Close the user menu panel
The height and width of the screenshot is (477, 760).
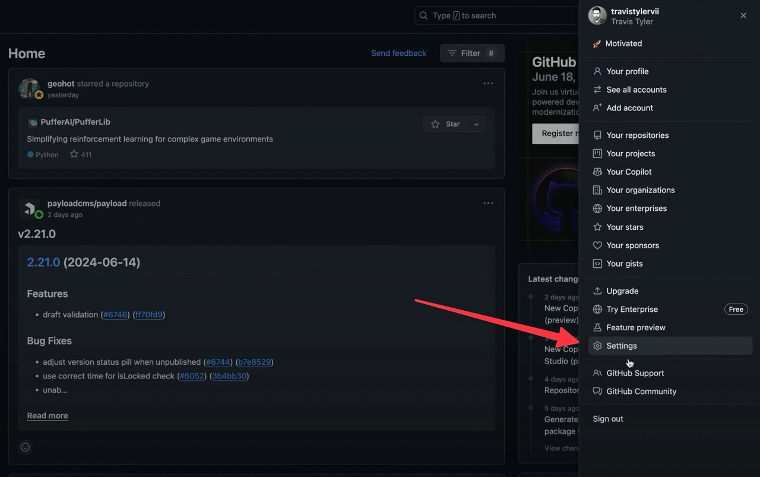[x=743, y=16]
